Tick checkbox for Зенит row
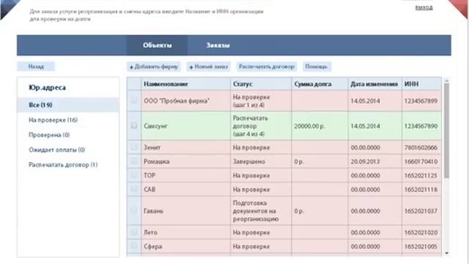This screenshot has width=469, height=264. 134,147
